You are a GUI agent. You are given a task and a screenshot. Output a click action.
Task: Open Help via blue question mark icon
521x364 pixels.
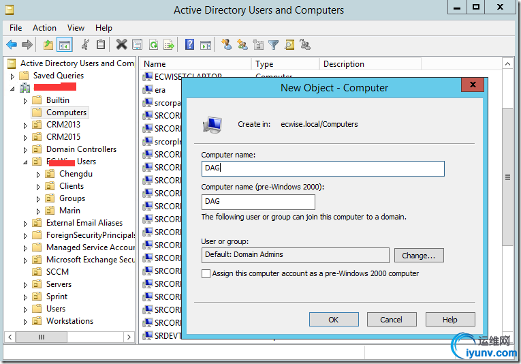click(x=190, y=44)
